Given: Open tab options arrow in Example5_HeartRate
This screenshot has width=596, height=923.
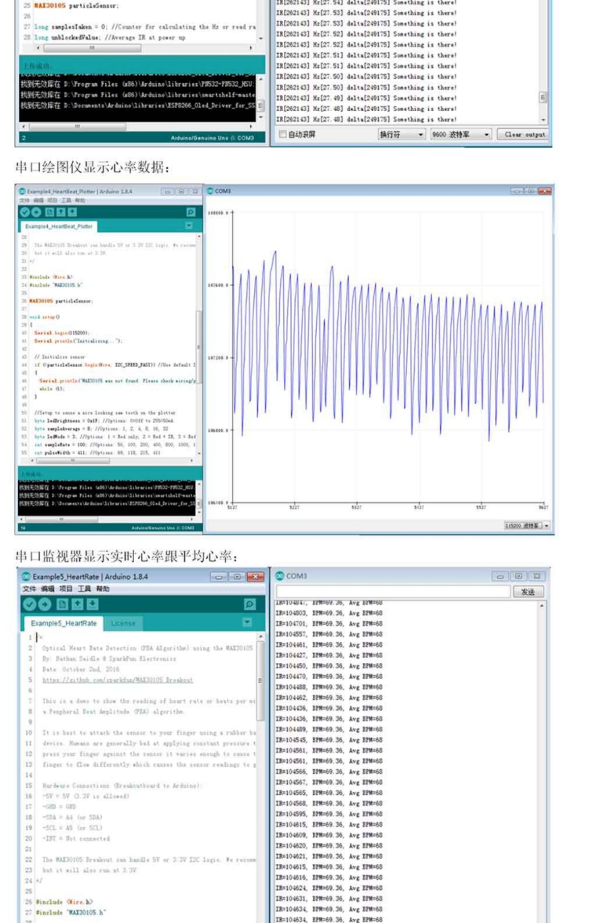Looking at the screenshot, I should tap(247, 622).
